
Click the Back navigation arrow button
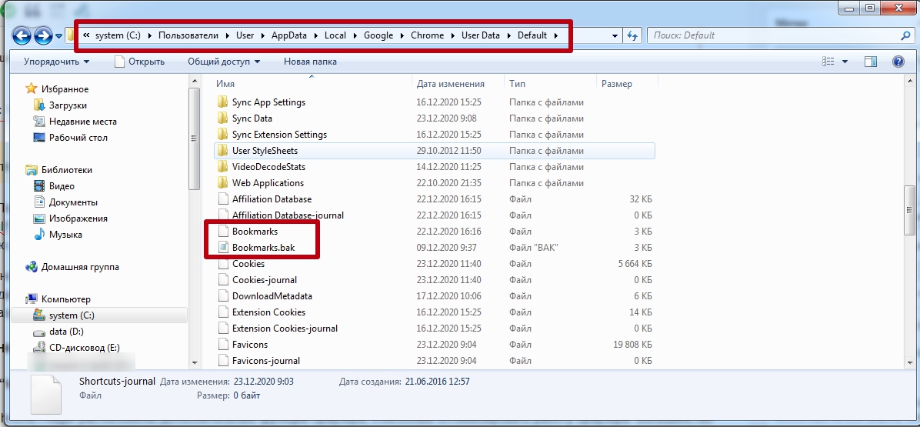point(22,35)
